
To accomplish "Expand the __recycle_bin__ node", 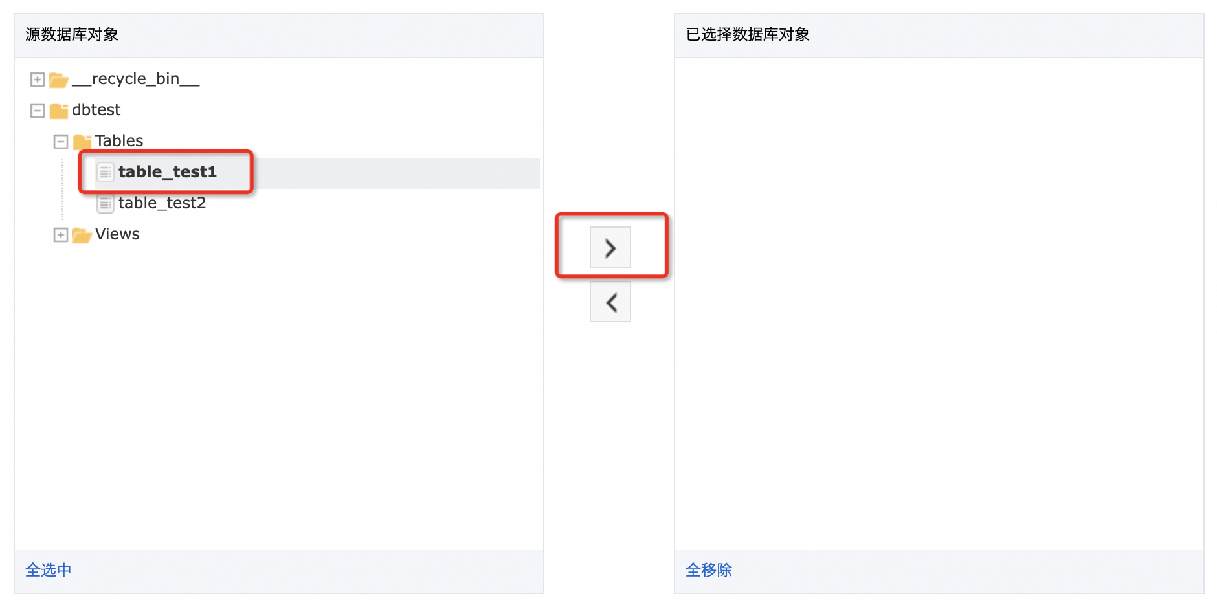I will [x=38, y=80].
